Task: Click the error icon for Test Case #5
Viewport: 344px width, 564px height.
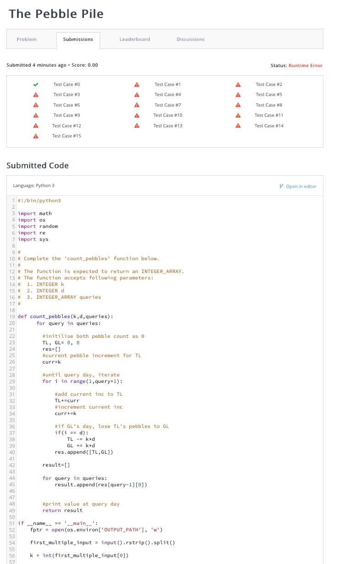Action: [x=238, y=95]
